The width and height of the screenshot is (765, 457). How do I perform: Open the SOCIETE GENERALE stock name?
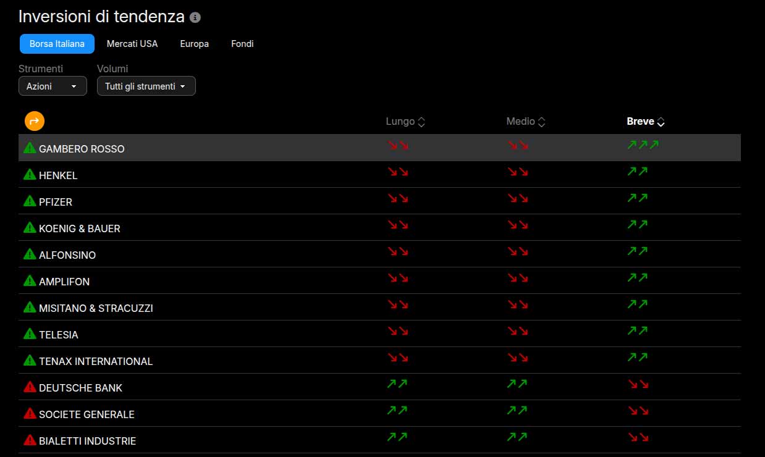[87, 414]
